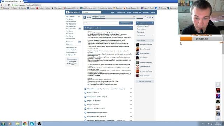
Task: Play the Sirens Skies track
Action: coord(85,117)
